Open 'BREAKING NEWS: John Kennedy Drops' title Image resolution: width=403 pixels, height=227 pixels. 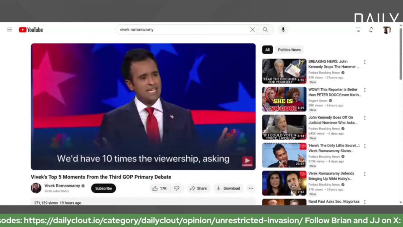[x=334, y=64]
